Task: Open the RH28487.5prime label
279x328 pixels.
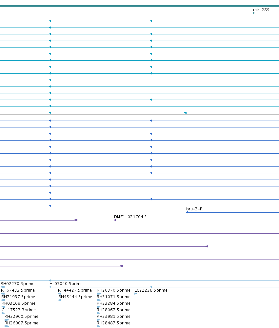Action: [113, 323]
